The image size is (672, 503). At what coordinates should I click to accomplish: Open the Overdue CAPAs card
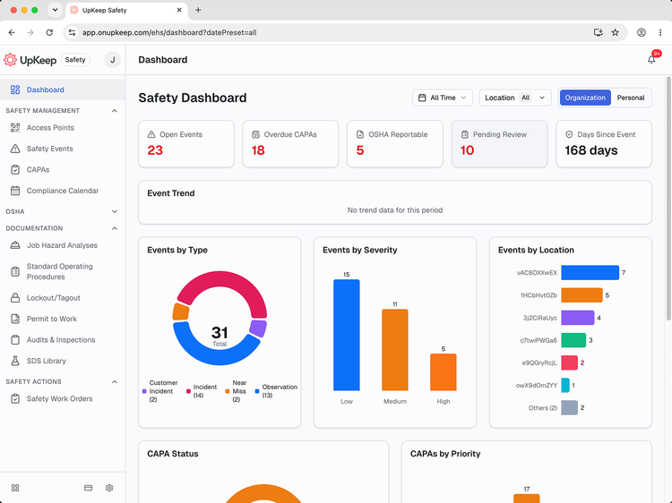[290, 143]
